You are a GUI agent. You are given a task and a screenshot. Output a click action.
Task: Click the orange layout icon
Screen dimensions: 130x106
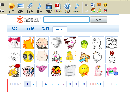point(99,5)
